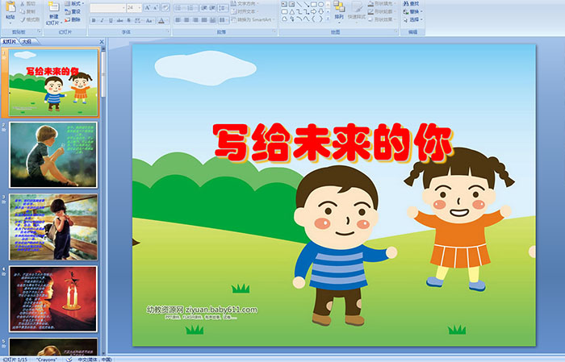Click the Copy icon in clipboard group
Viewport: 565px width, 362px height.
point(23,11)
